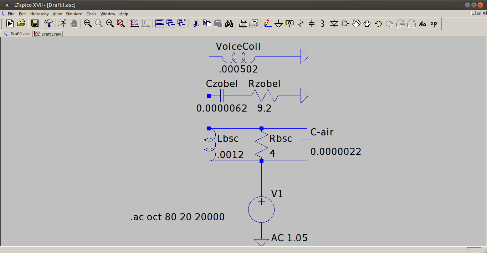Click the V1 voltage source symbol
Screen dimensions: 487x253
pyautogui.click(x=261, y=210)
